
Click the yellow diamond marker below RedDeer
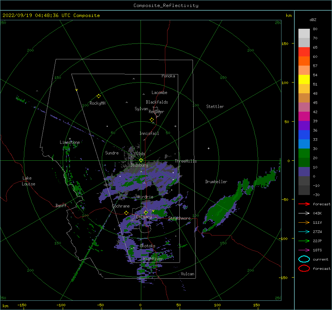[x=152, y=119]
